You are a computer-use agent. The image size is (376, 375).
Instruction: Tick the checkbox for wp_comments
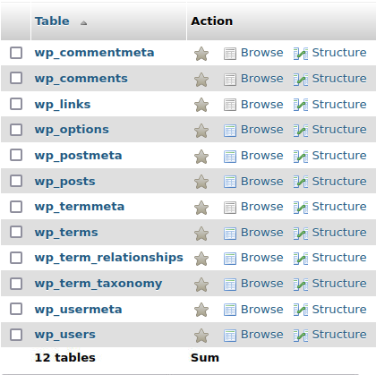click(x=16, y=78)
